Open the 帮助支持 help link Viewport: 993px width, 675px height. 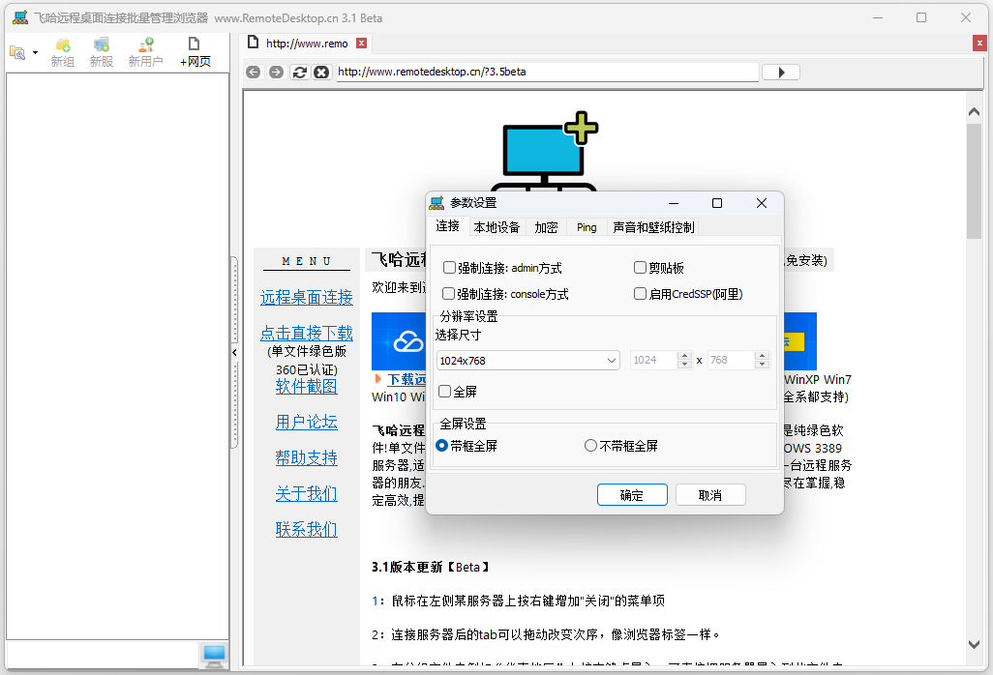pos(307,457)
